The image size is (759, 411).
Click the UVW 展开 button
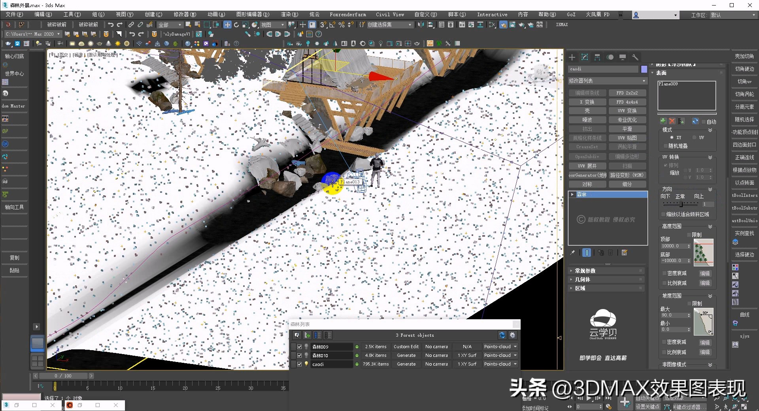pyautogui.click(x=587, y=166)
